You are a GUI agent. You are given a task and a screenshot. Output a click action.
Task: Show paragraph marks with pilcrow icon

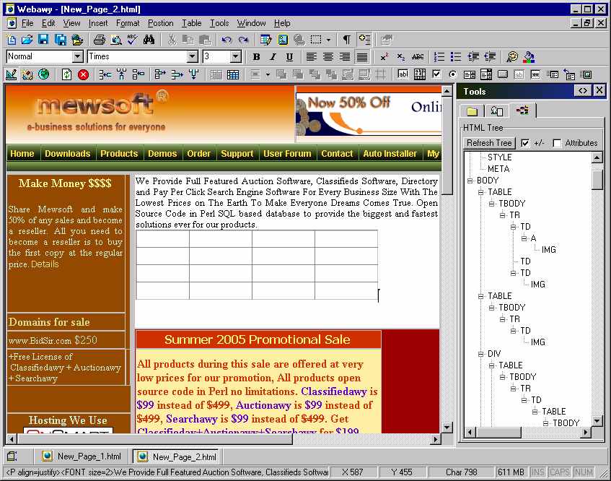346,40
